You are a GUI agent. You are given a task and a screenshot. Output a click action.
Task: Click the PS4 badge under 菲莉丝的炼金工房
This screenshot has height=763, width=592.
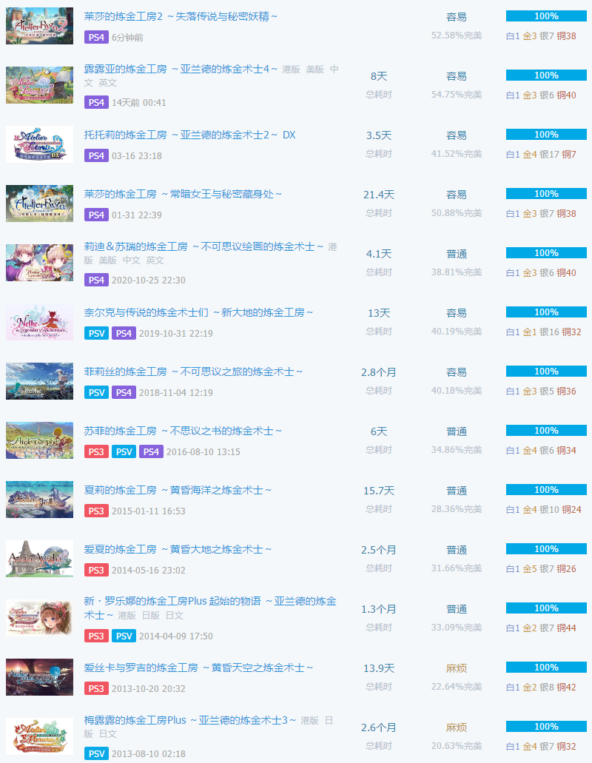(x=124, y=393)
